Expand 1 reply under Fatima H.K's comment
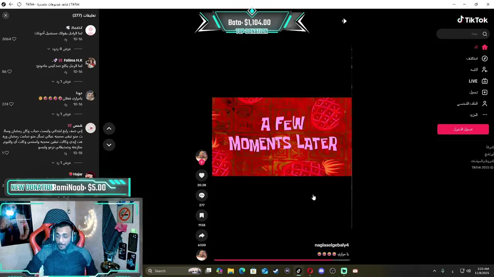Image resolution: width=494 pixels, height=277 pixels. click(x=61, y=82)
